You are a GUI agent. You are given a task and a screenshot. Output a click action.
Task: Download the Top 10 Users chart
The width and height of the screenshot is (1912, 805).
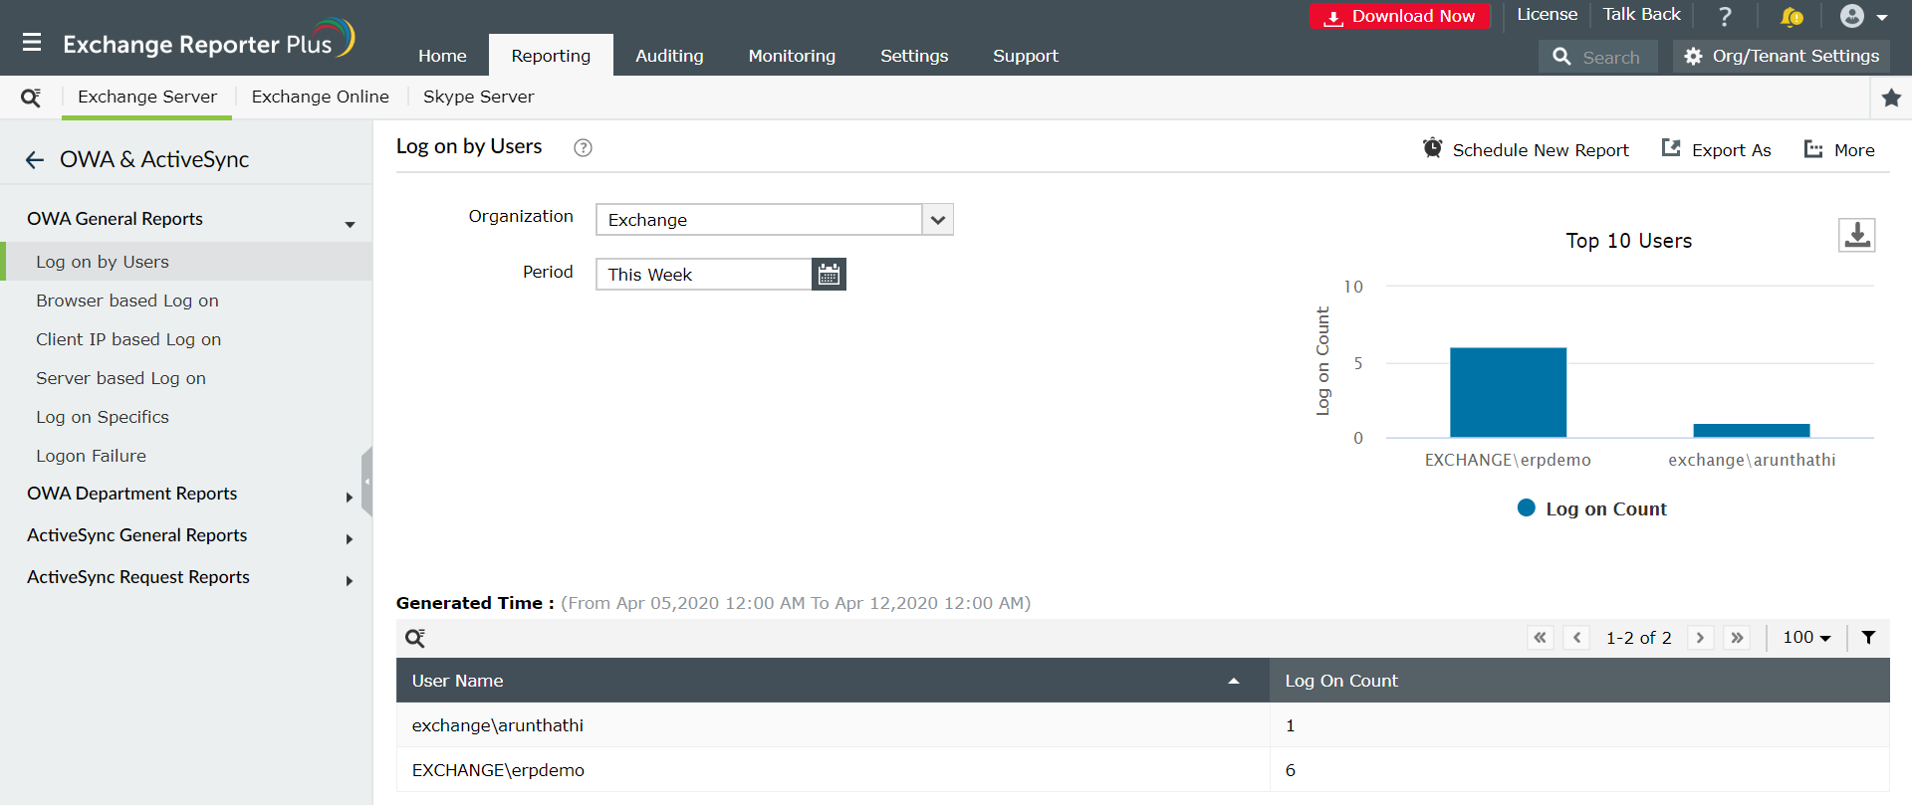[x=1856, y=235]
